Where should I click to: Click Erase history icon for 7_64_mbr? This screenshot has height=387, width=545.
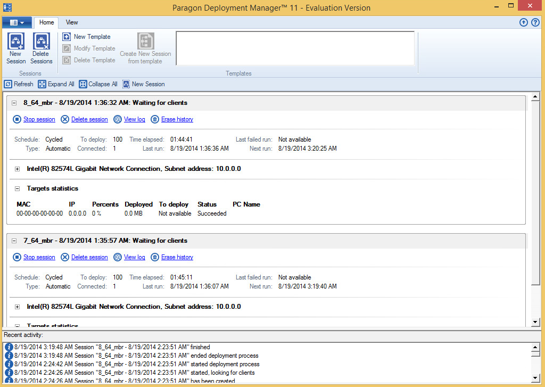click(155, 257)
